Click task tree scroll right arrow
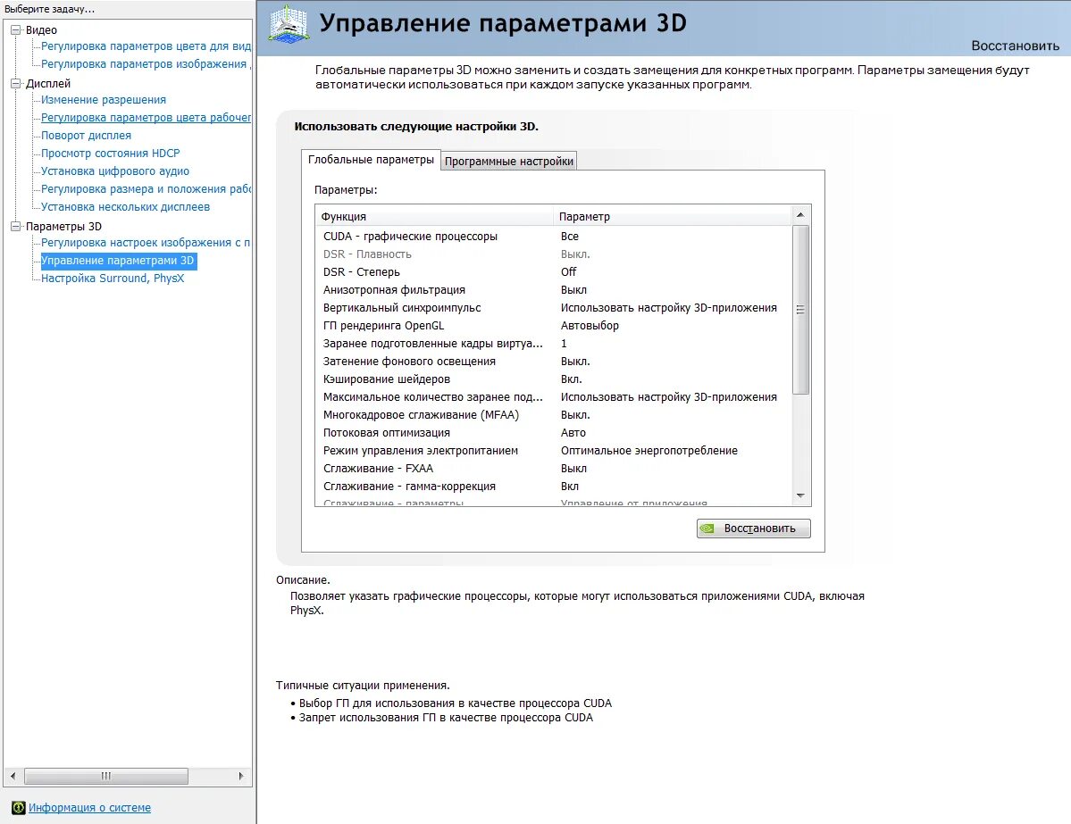Screen dimensions: 1071x824 point(240,776)
